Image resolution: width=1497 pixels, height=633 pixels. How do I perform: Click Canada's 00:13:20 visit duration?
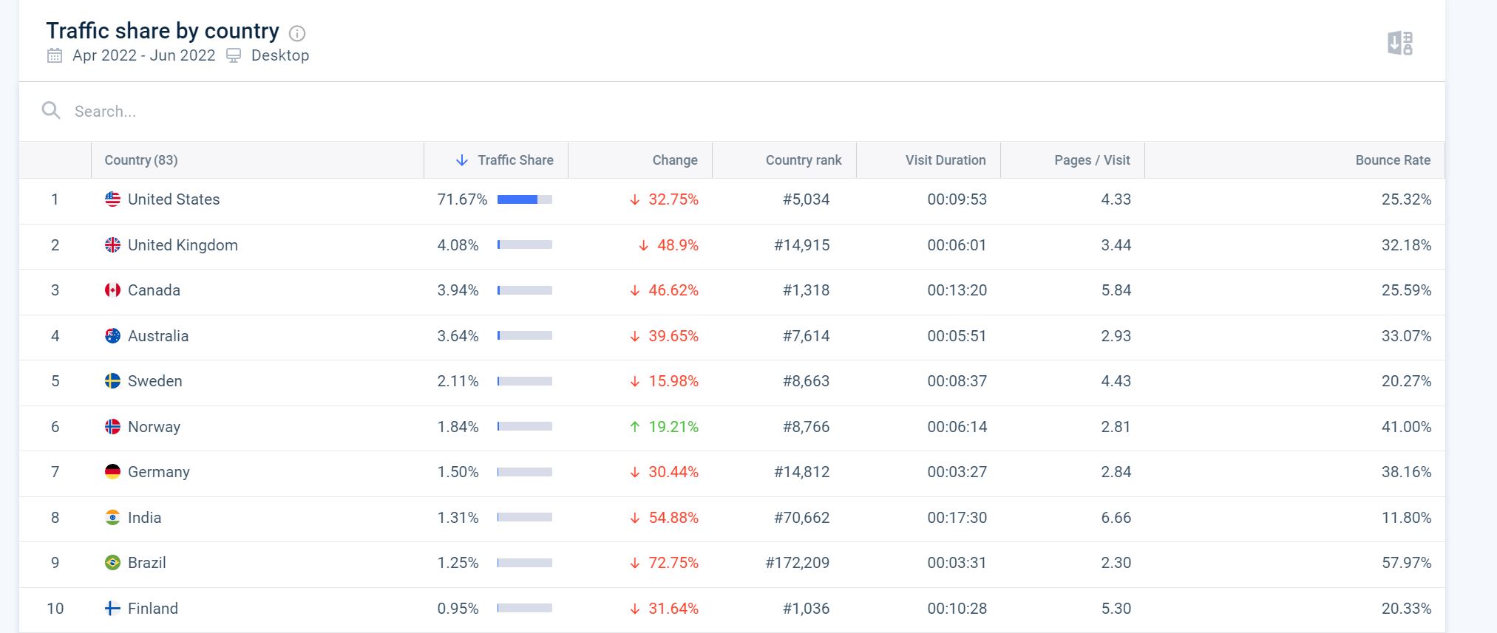(957, 290)
